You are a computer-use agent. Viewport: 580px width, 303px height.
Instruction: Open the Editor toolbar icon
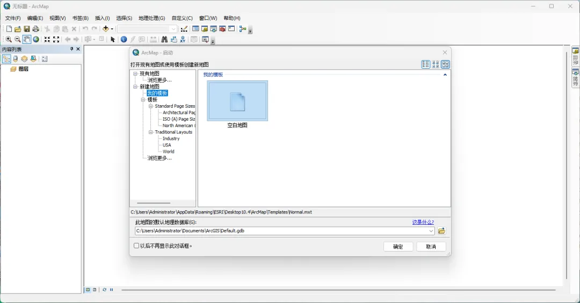pos(184,29)
